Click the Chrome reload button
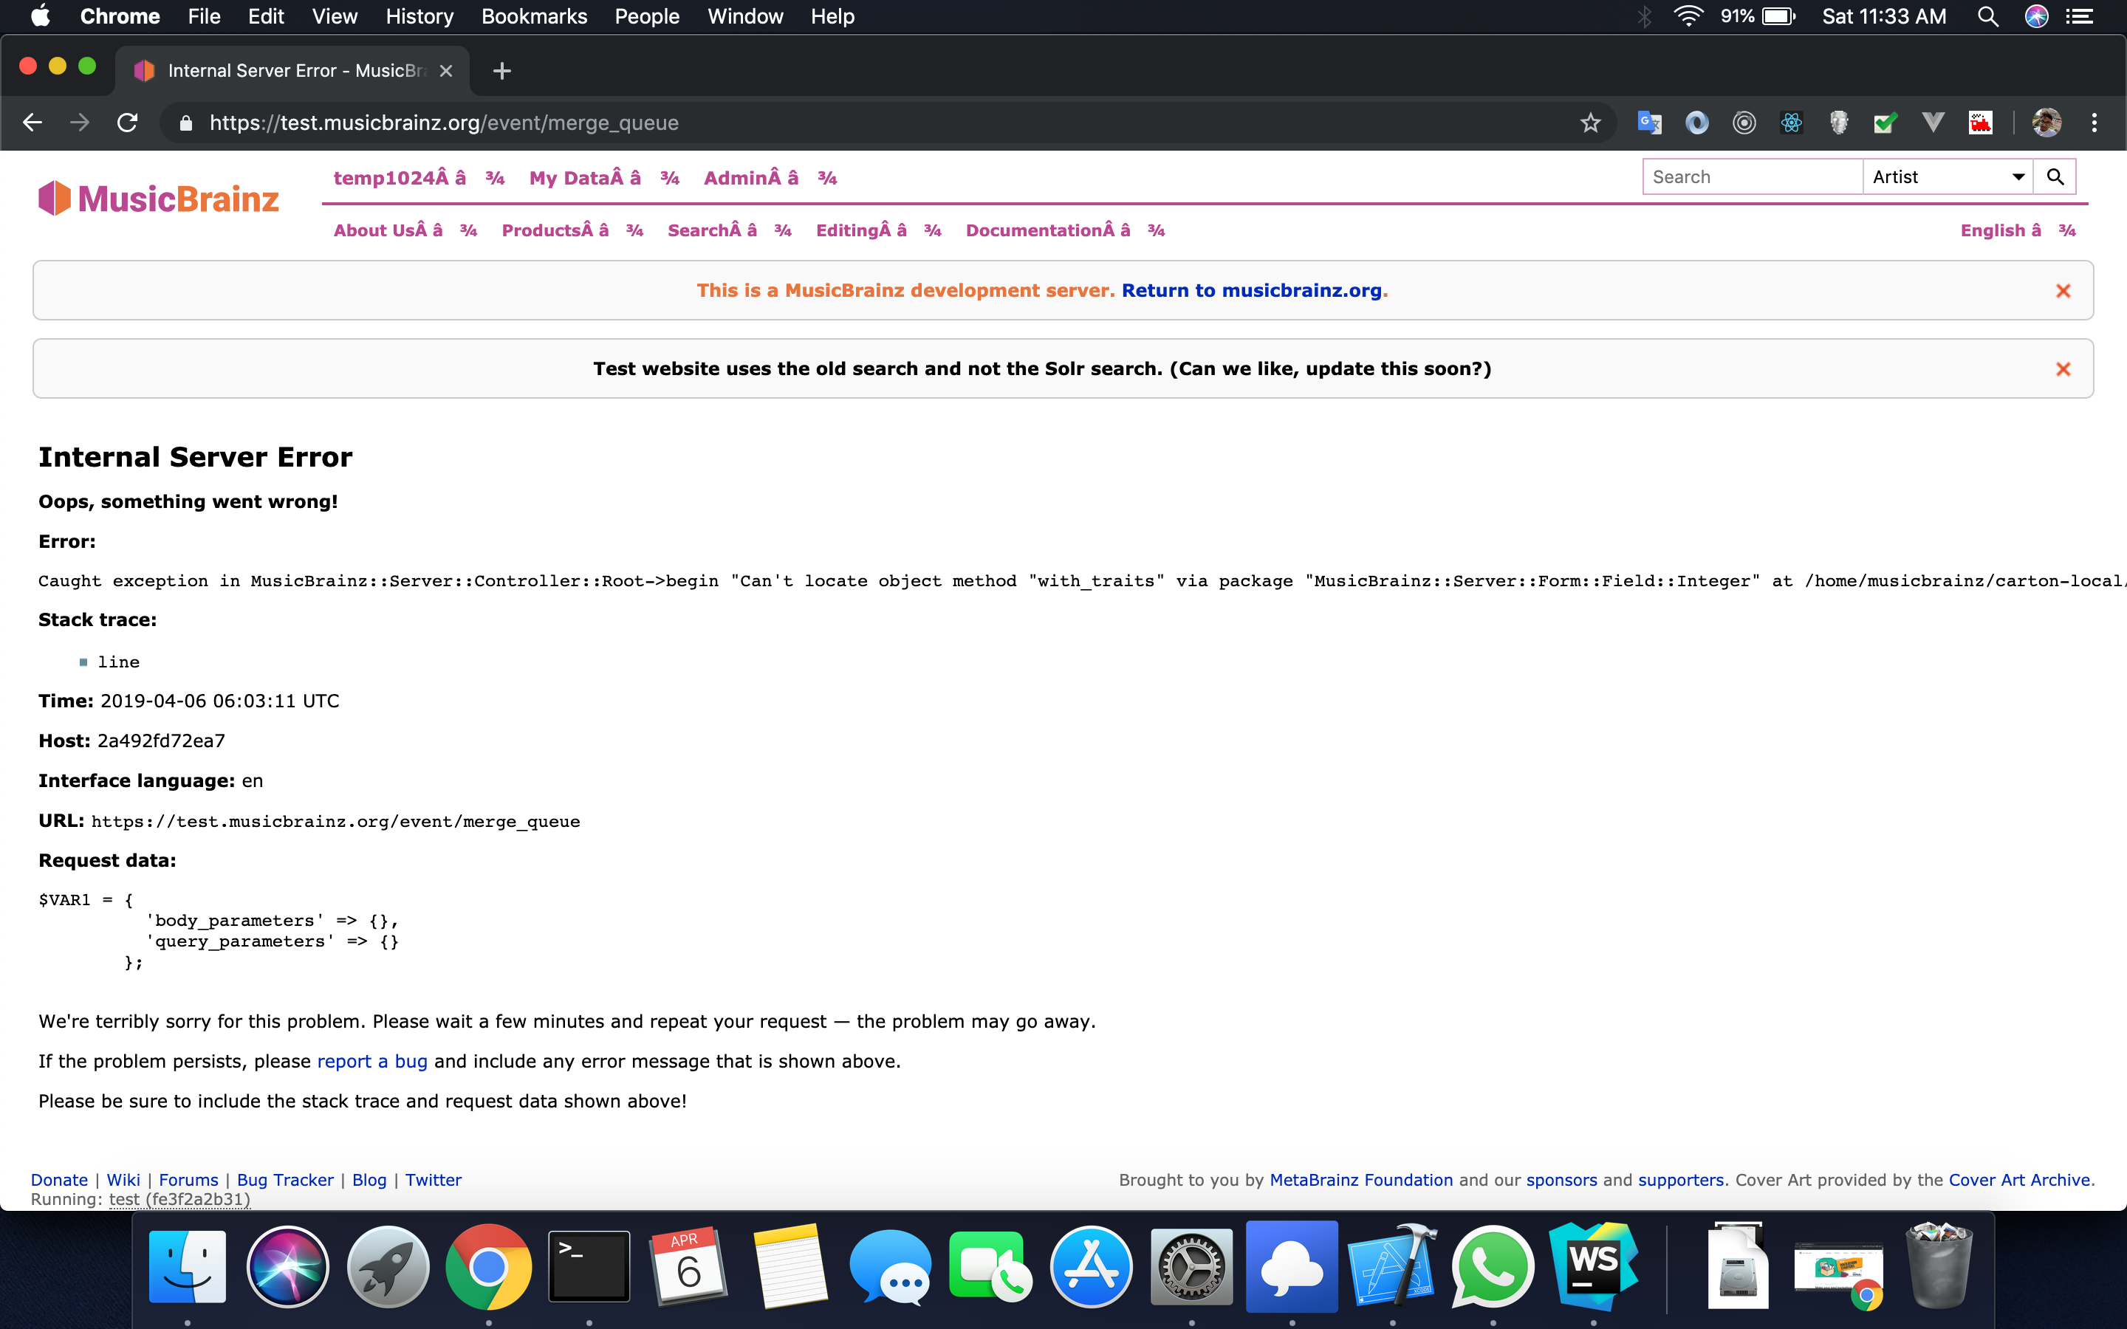The image size is (2127, 1329). (x=128, y=123)
